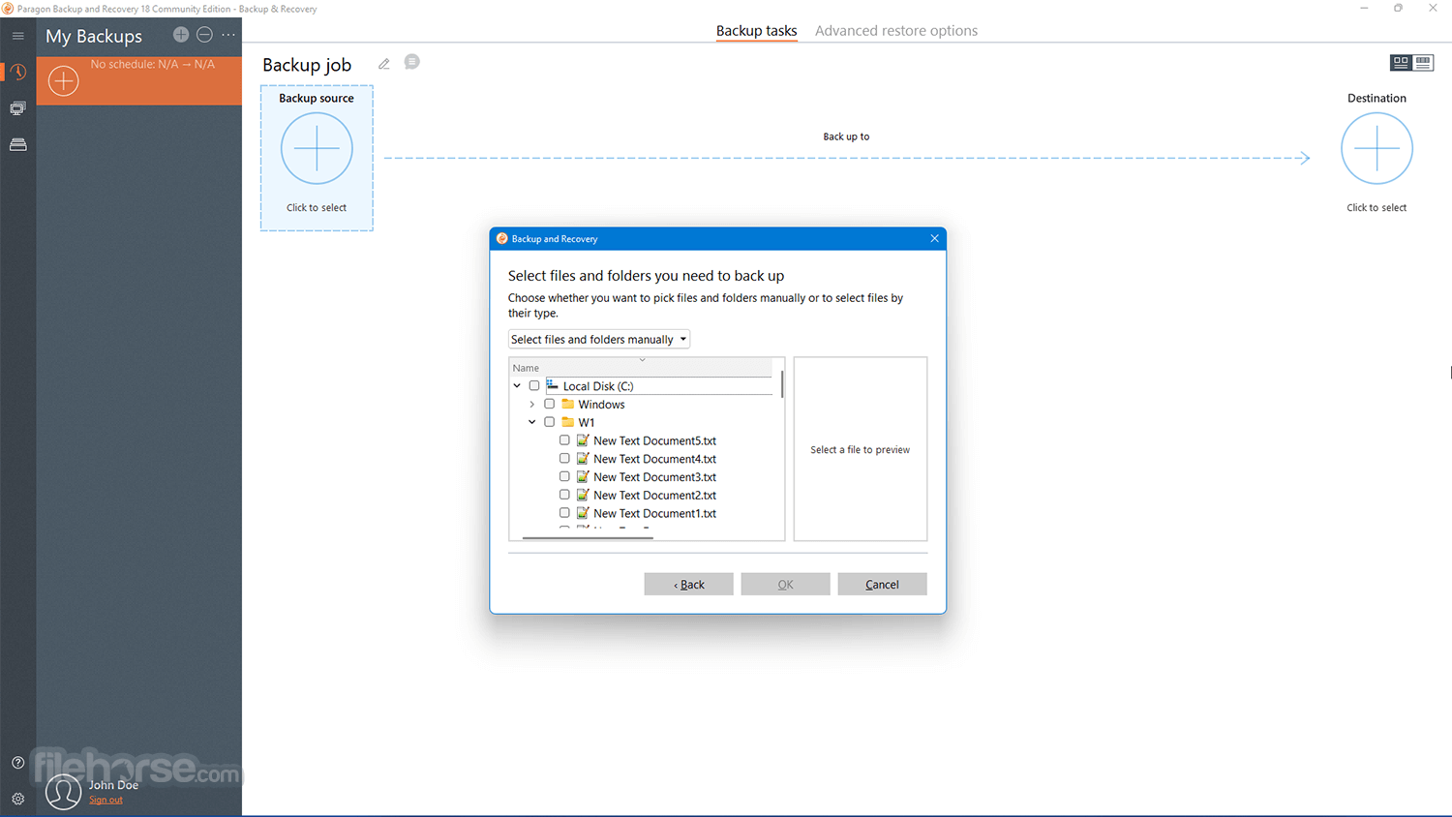Viewport: 1452px width, 817px height.
Task: Add a new backup with plus icon
Action: (x=181, y=35)
